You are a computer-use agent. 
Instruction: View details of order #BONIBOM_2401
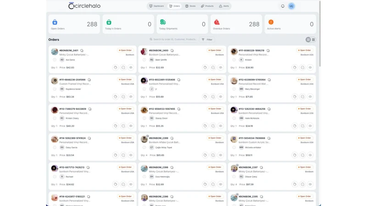[131, 67]
